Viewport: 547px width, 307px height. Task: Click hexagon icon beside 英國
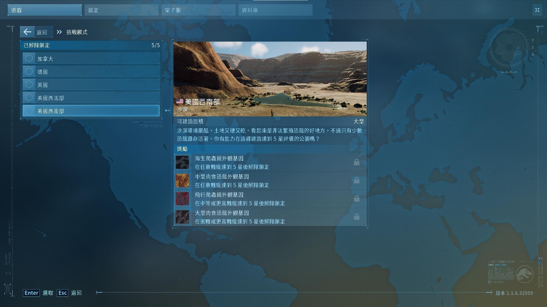point(29,85)
